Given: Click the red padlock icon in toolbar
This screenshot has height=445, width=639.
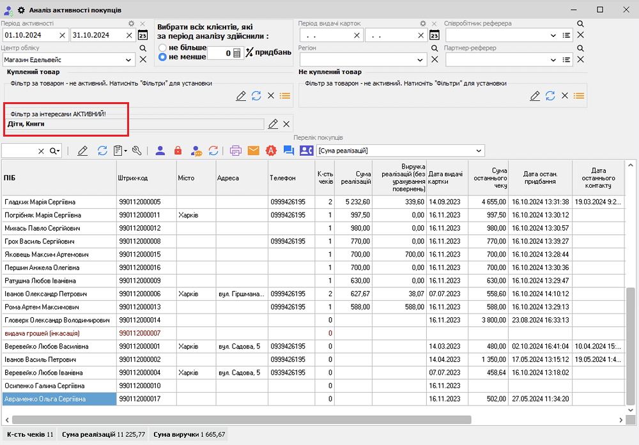Looking at the screenshot, I should point(178,151).
